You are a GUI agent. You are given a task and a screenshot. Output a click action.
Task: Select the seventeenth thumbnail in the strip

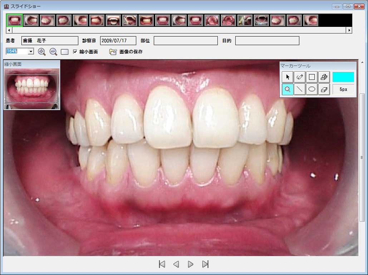click(x=278, y=20)
